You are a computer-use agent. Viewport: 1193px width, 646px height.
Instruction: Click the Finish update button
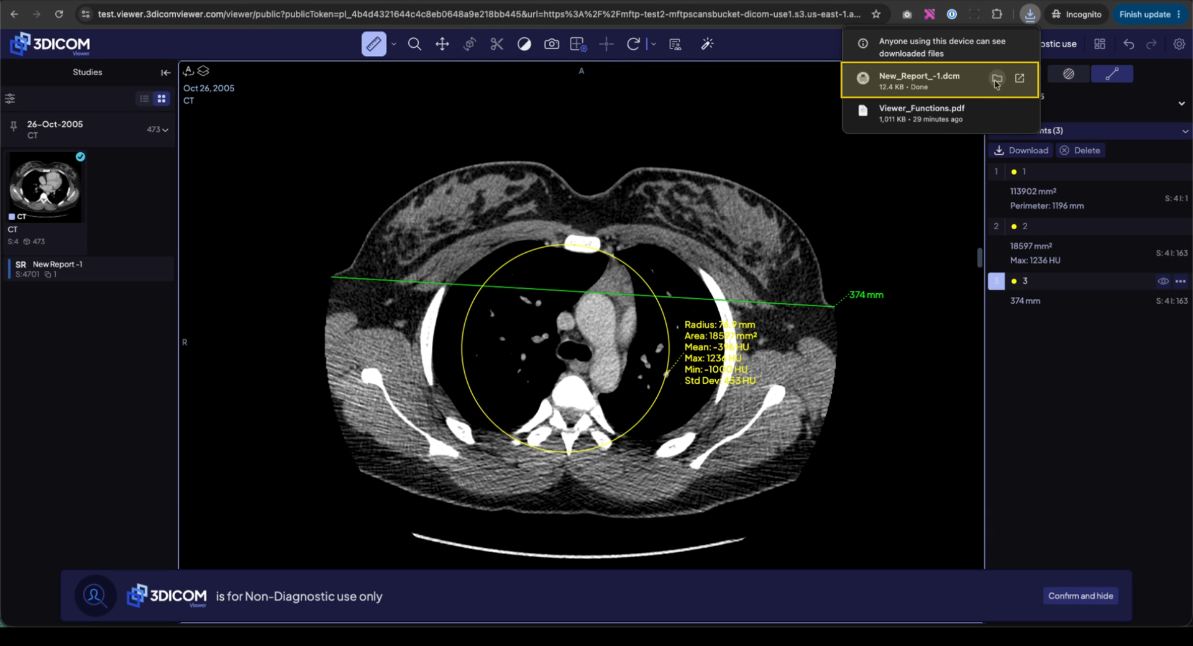tap(1150, 14)
